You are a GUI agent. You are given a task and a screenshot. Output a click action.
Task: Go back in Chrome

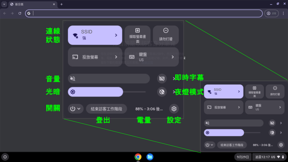5,13
